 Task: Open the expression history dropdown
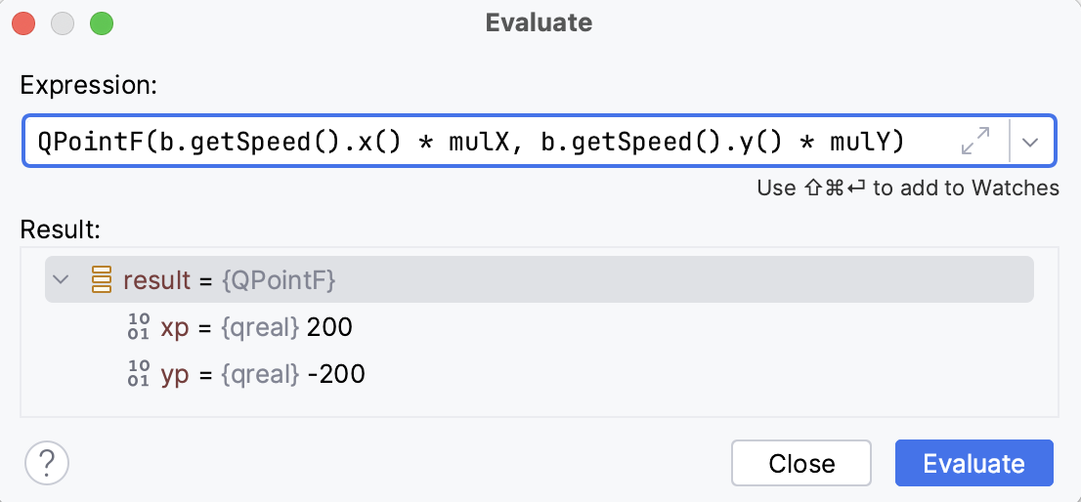click(1030, 143)
